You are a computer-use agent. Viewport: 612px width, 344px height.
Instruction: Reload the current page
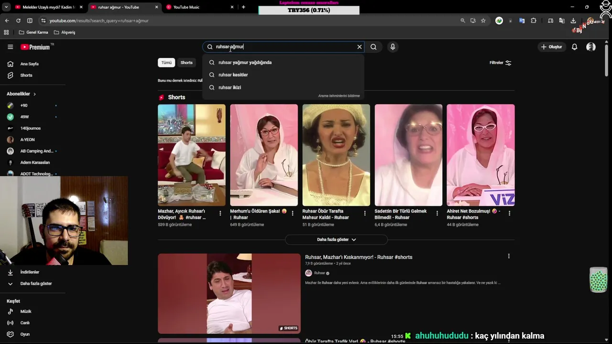(x=18, y=21)
